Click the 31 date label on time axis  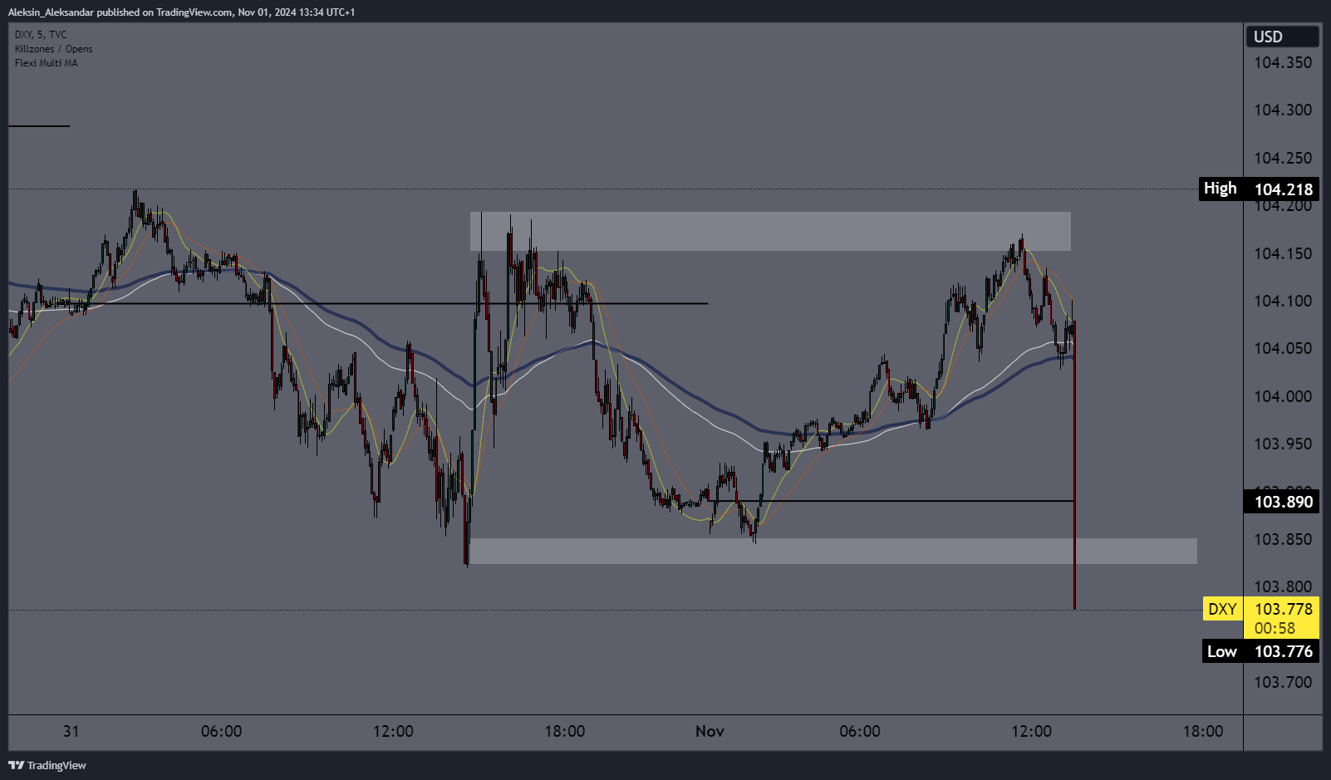(71, 731)
